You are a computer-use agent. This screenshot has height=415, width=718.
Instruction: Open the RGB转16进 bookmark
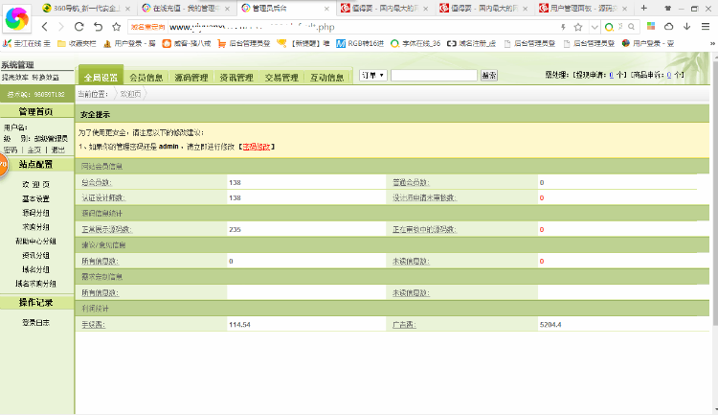point(360,43)
